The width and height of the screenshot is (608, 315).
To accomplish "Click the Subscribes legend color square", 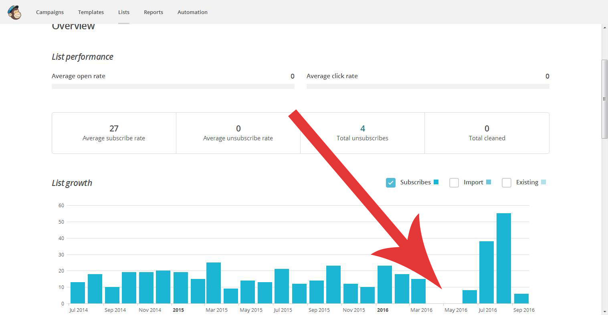I will click(x=436, y=182).
